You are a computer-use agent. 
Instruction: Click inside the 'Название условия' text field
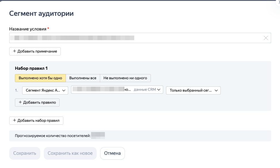click(115, 38)
